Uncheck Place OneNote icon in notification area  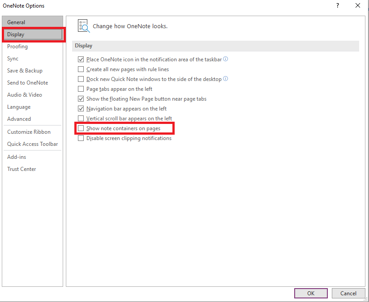tap(81, 59)
